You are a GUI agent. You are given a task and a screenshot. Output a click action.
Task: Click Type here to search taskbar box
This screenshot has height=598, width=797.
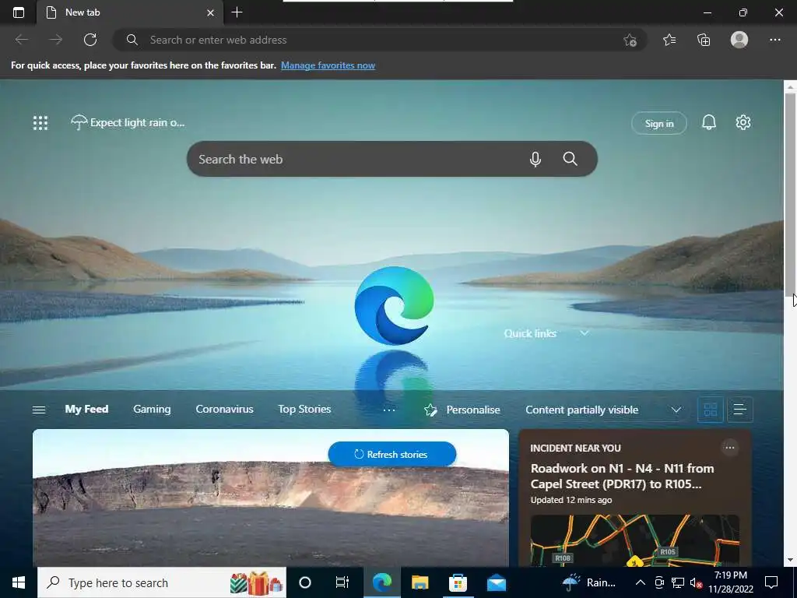click(162, 582)
